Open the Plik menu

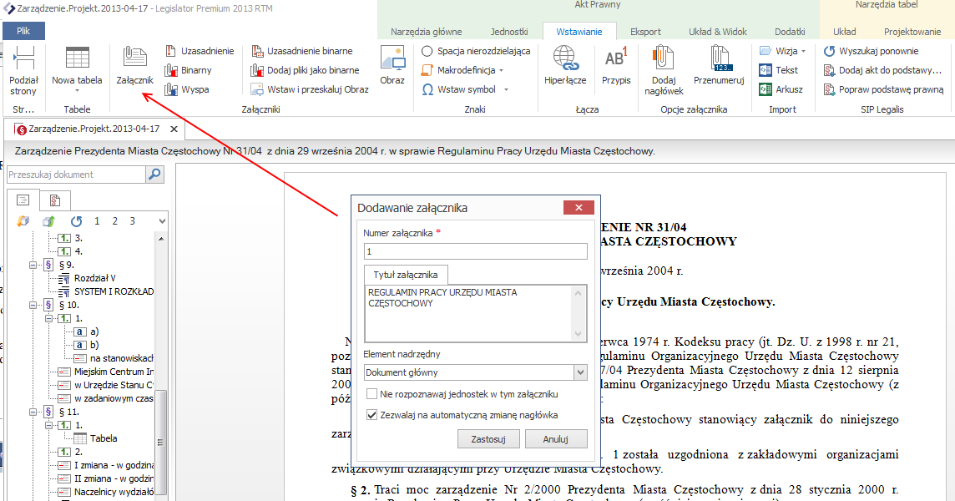click(x=23, y=30)
